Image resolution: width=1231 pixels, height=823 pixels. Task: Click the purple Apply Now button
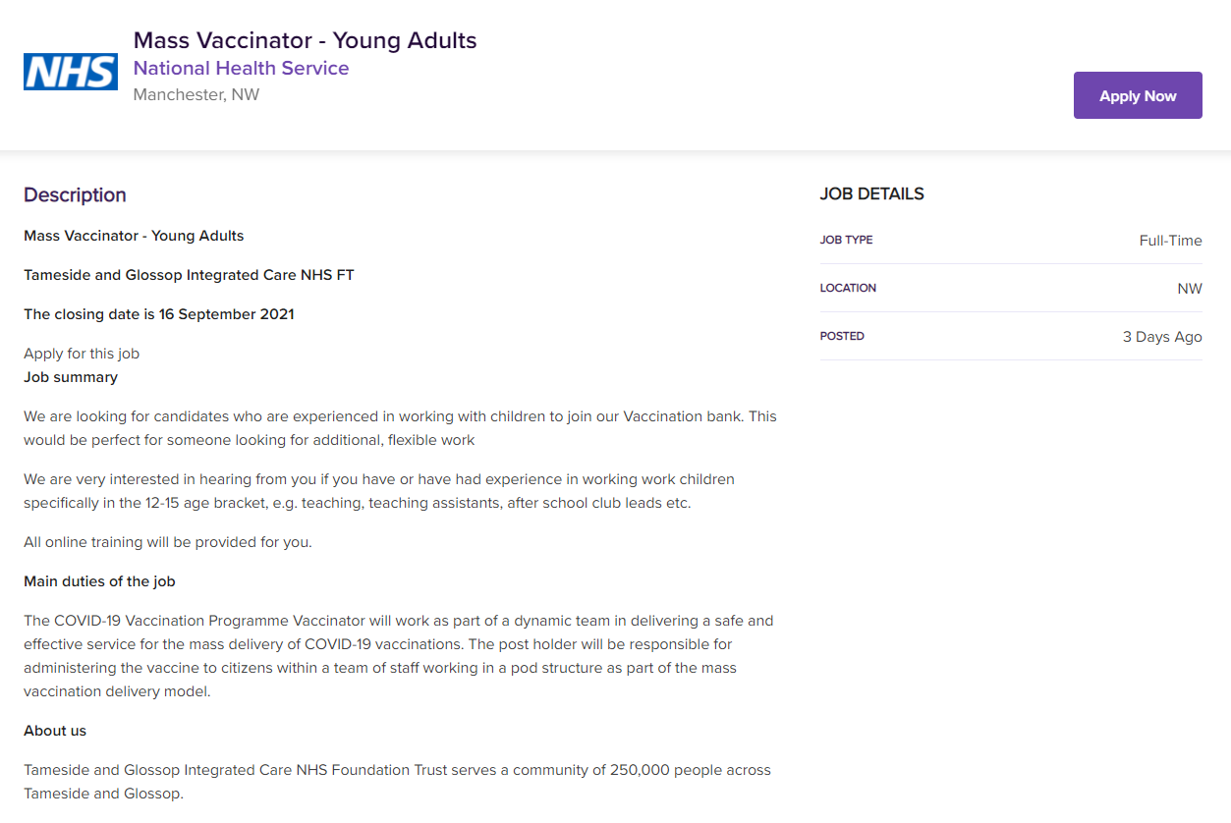point(1138,95)
